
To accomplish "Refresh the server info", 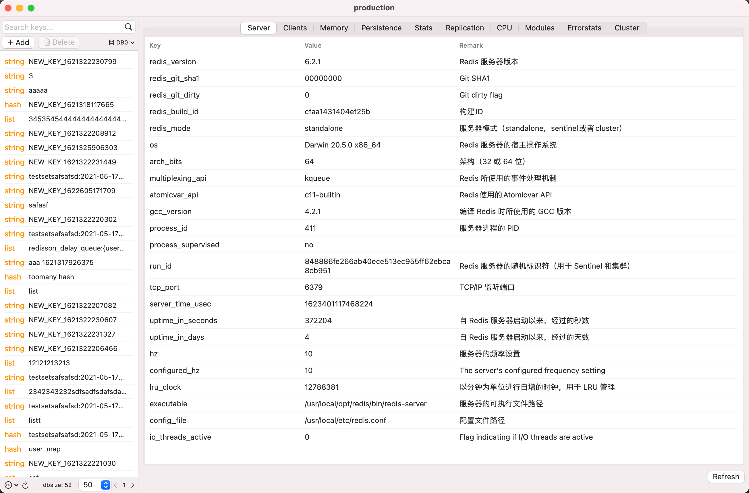I will (x=725, y=476).
